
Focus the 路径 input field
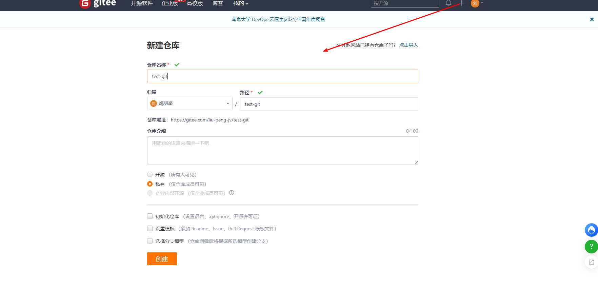coord(329,104)
